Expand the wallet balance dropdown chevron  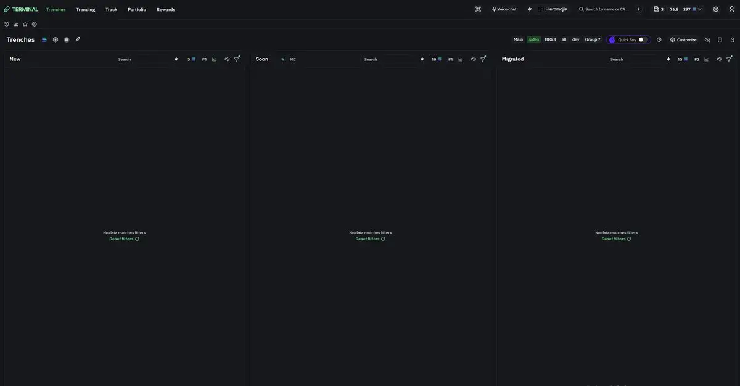click(x=699, y=9)
